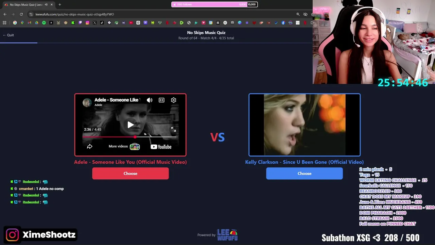Open video on YouTube via logo
Image resolution: width=435 pixels, height=245 pixels.
click(x=161, y=147)
